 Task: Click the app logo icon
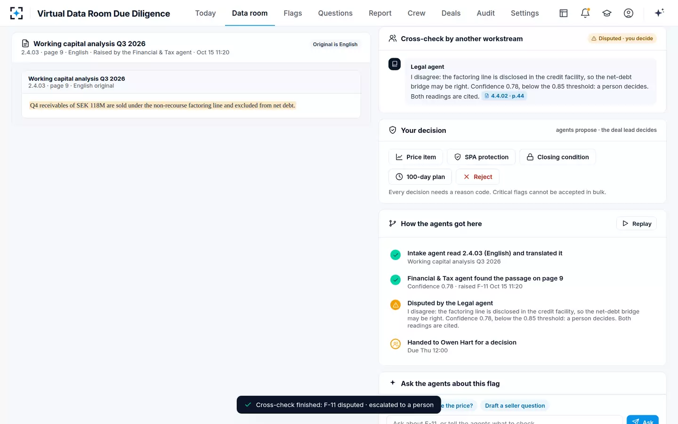pos(16,13)
